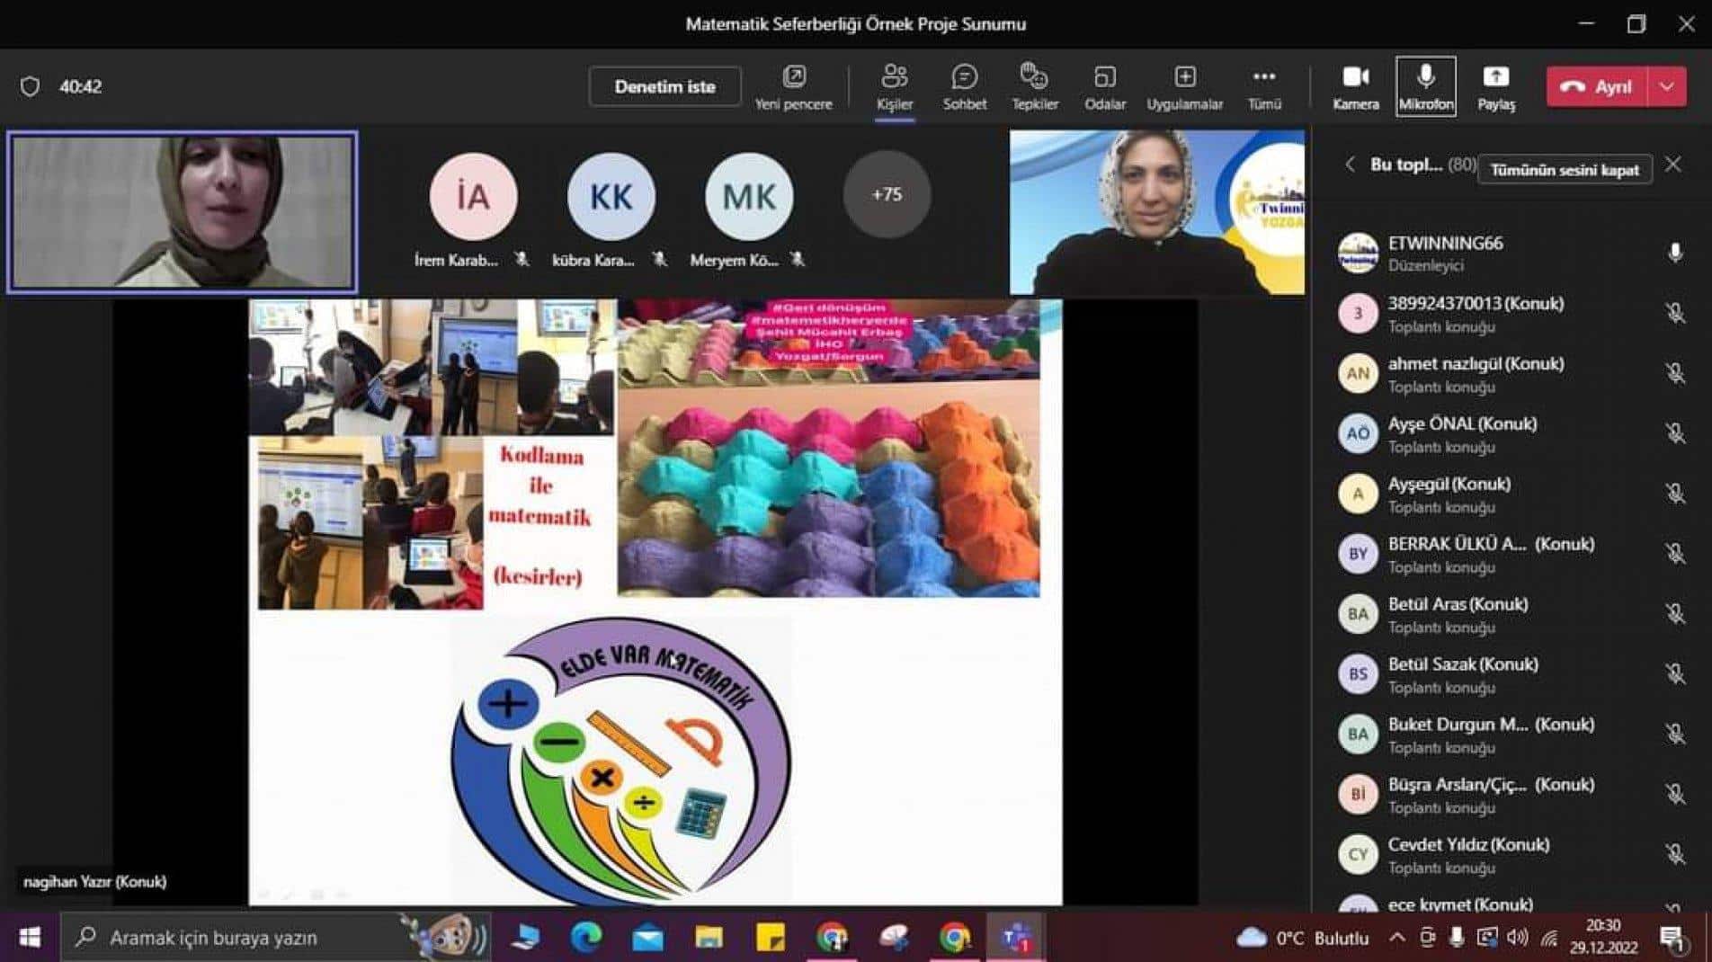
Task: Open the Odalar breakout rooms
Action: click(1104, 87)
